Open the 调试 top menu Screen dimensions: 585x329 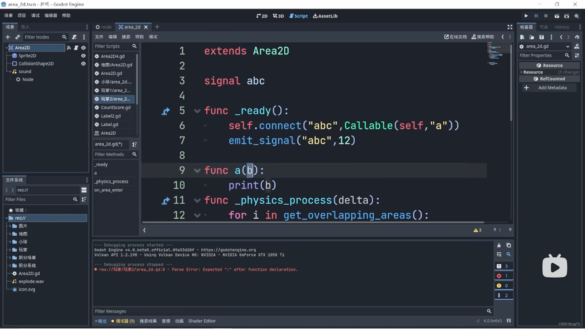point(35,16)
